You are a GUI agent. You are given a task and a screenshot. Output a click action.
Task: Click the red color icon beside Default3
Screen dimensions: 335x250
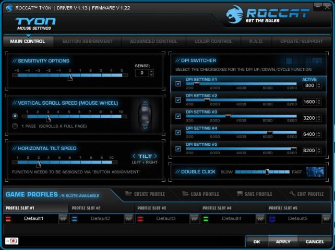[140, 219]
